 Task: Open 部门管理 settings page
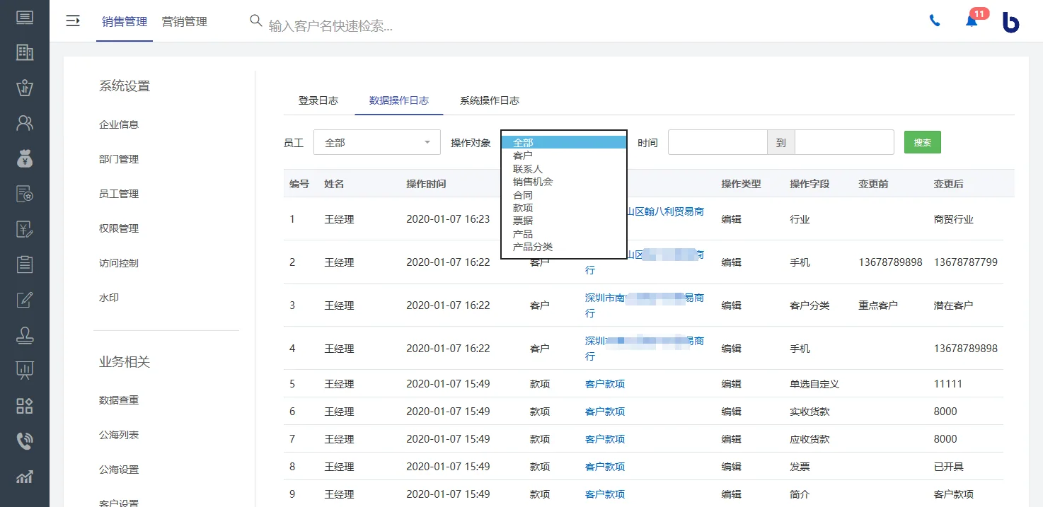click(119, 159)
